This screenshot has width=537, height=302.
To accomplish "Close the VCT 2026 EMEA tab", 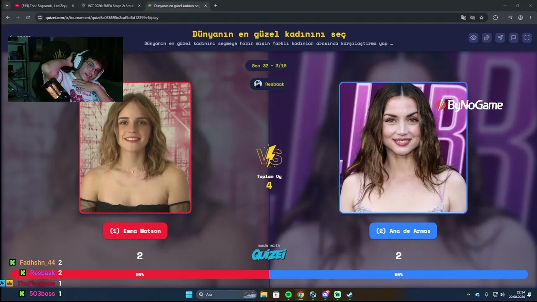I will (139, 6).
